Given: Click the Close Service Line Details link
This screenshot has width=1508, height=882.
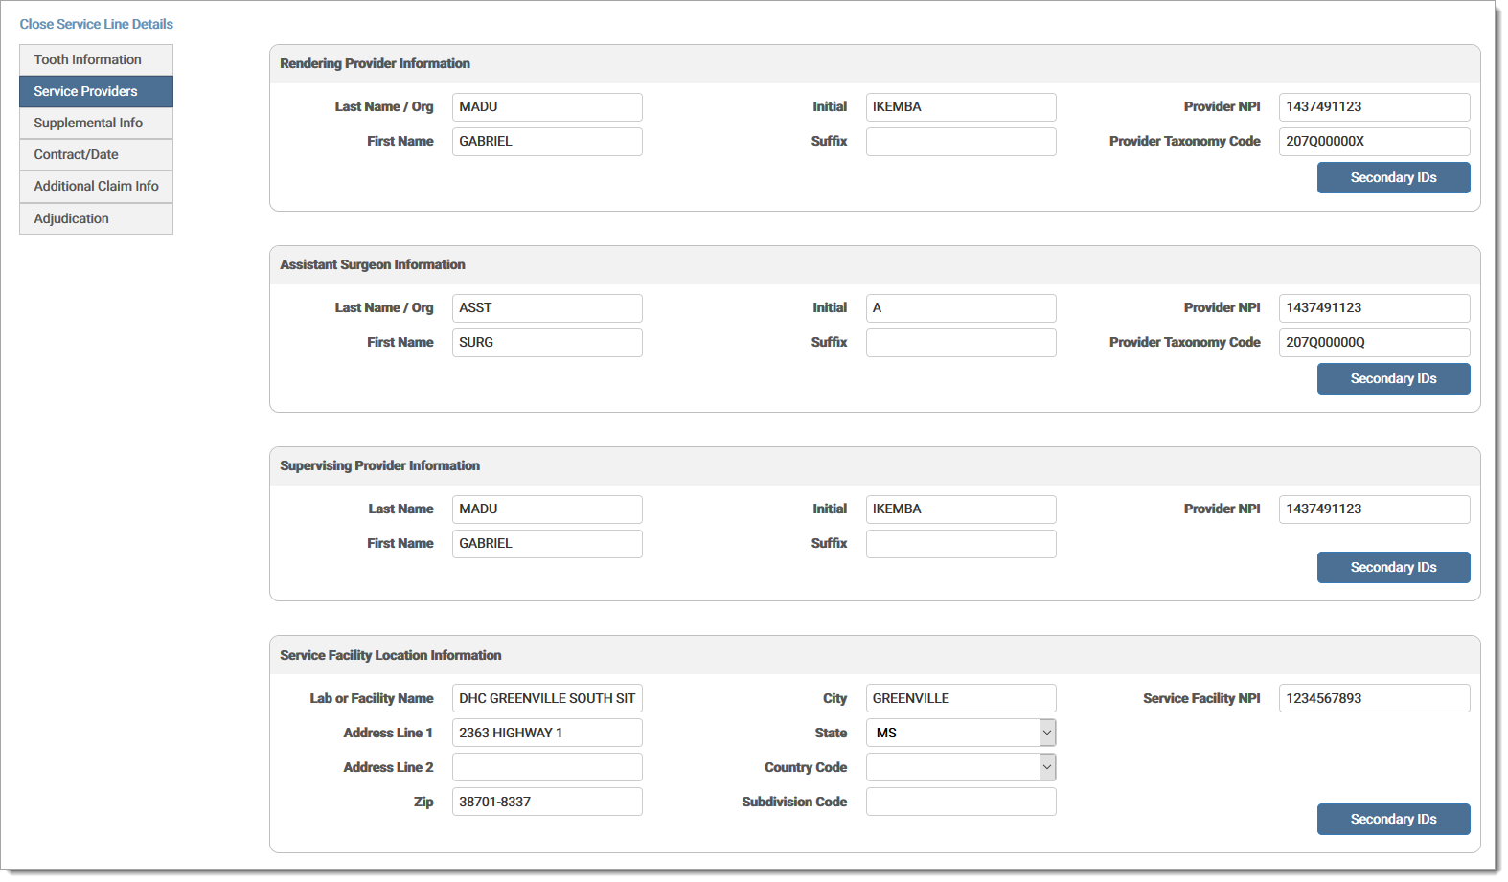Looking at the screenshot, I should point(96,24).
